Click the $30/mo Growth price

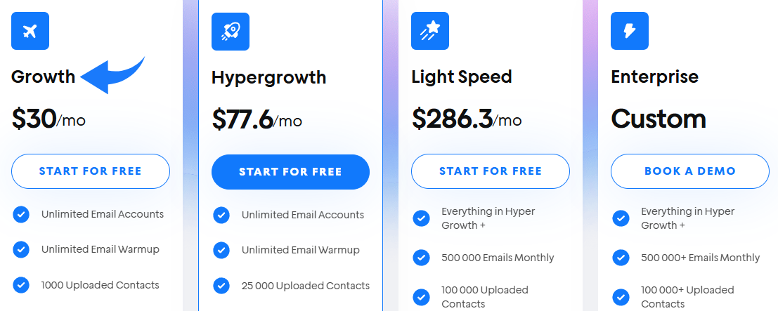tap(48, 119)
